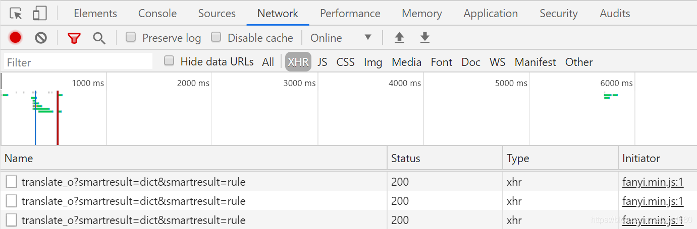The image size is (697, 229).
Task: Clear network log with the circle-slash icon
Action: pos(41,38)
